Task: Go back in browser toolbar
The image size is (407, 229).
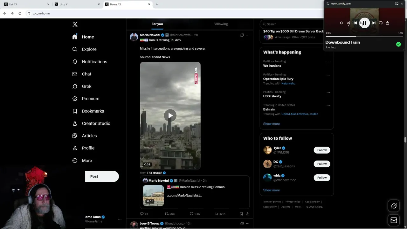Action: (4, 13)
